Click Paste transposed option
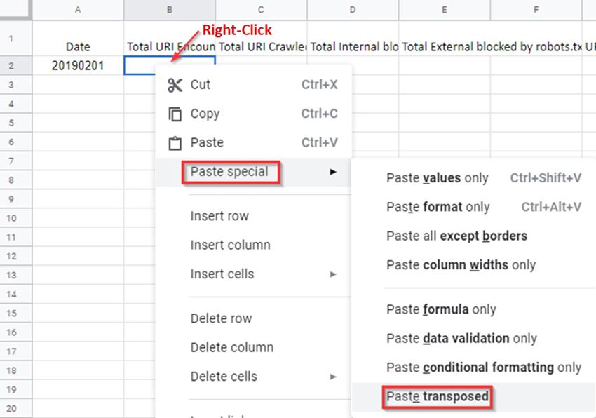 (438, 397)
